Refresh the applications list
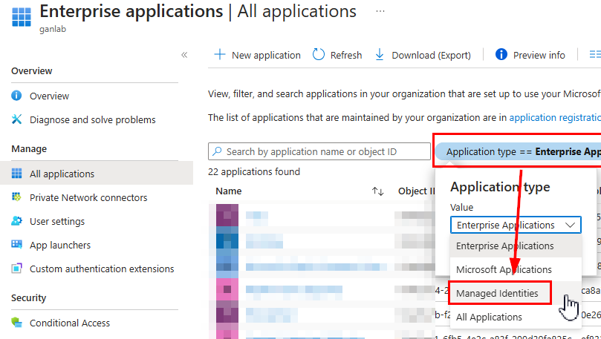Image resolution: width=601 pixels, height=339 pixels. [x=337, y=55]
